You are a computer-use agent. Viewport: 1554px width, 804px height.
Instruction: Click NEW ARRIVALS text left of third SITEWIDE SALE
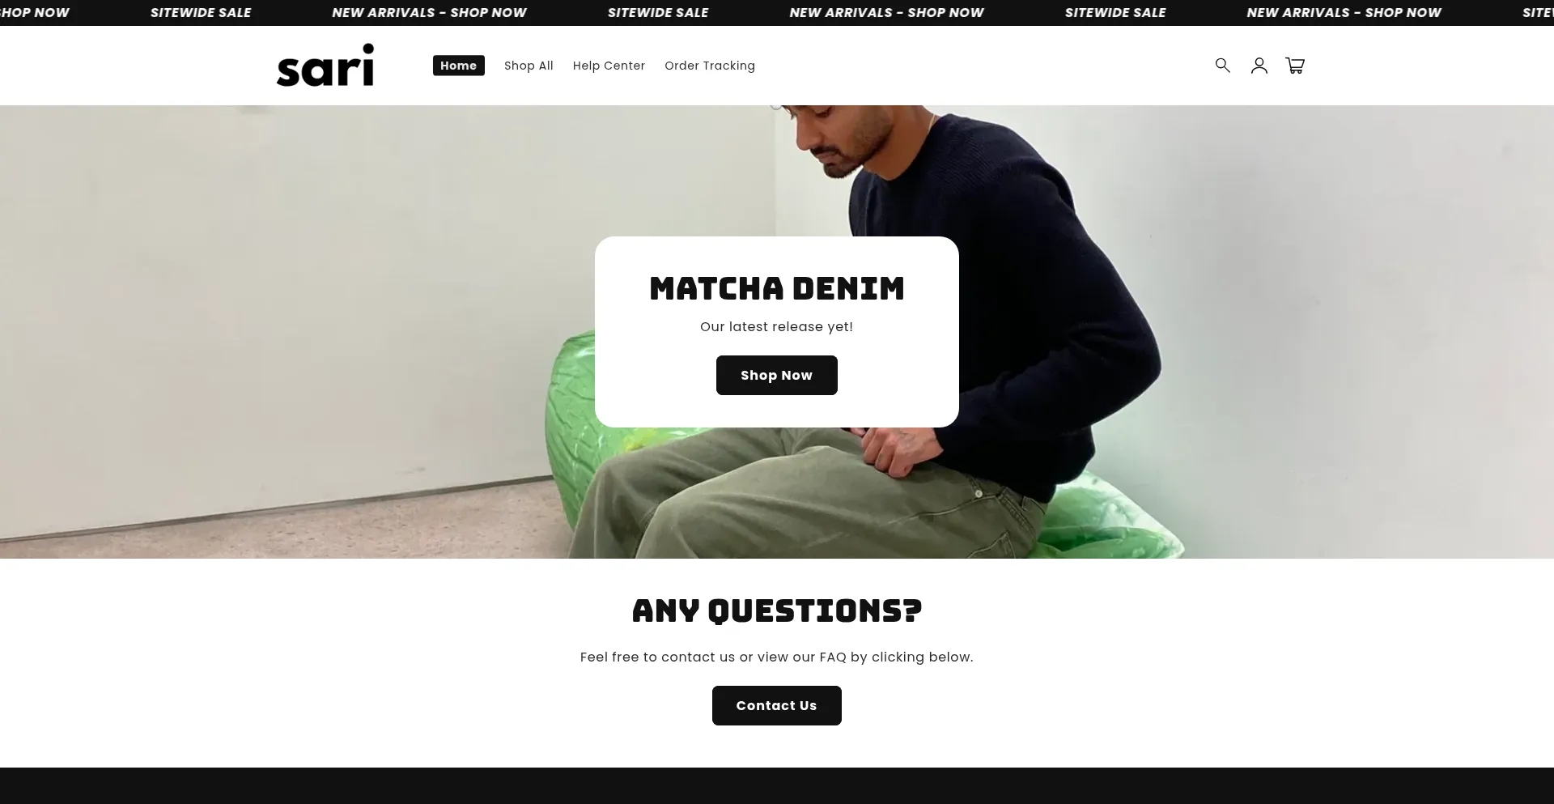click(886, 13)
